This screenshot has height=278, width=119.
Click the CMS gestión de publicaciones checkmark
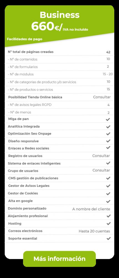click(108, 178)
